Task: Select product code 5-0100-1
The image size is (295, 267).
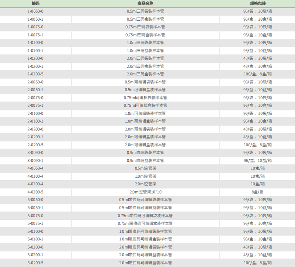Action: click(35, 239)
